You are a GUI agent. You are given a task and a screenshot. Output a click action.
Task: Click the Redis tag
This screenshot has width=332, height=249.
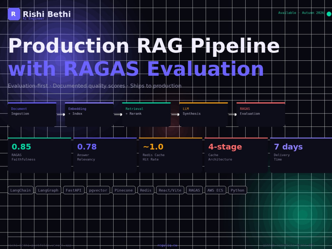(146, 190)
